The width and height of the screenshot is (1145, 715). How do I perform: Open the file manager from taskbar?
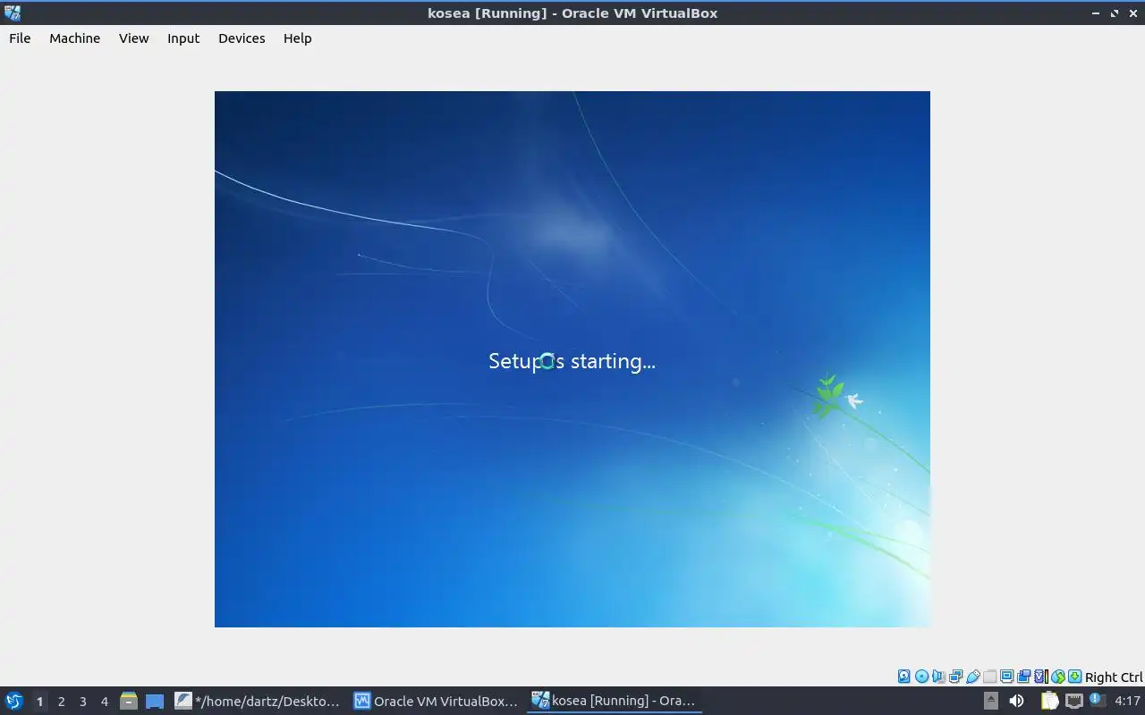click(129, 701)
